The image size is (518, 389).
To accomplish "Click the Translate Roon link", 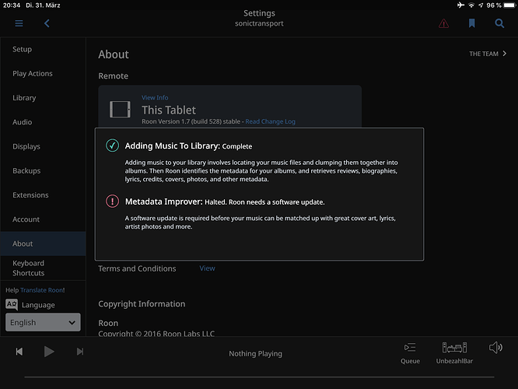I will (42, 290).
